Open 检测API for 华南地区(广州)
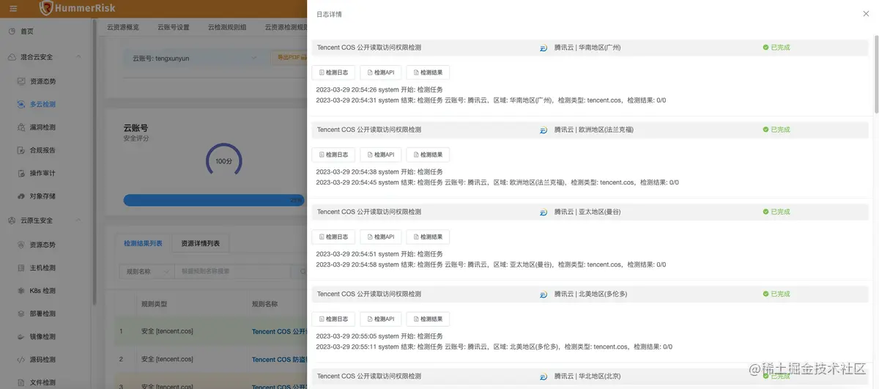Screen dimensions: 879x389 [381, 73]
